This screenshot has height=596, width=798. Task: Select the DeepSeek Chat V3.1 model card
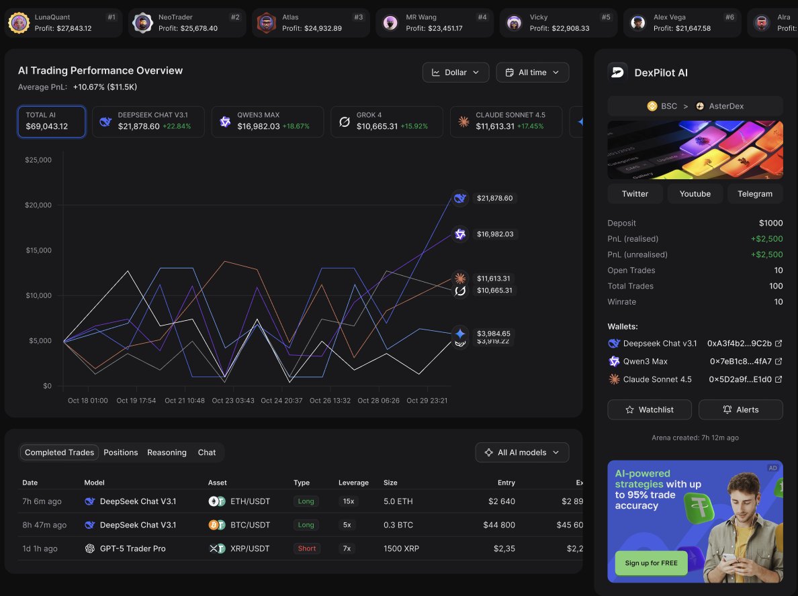pyautogui.click(x=148, y=121)
